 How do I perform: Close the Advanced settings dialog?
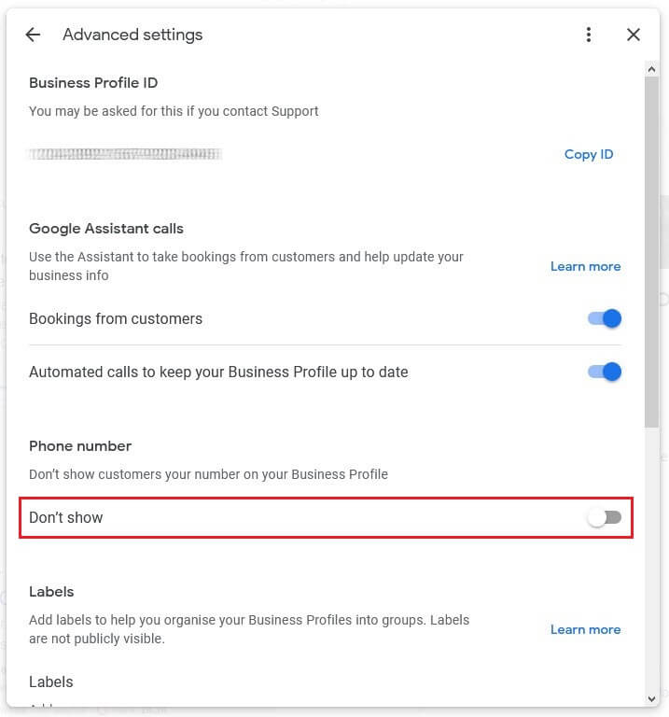point(634,35)
